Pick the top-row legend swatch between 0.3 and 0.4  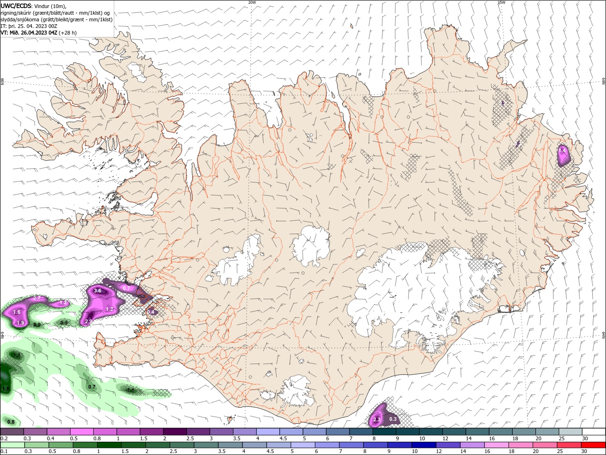(x=35, y=432)
